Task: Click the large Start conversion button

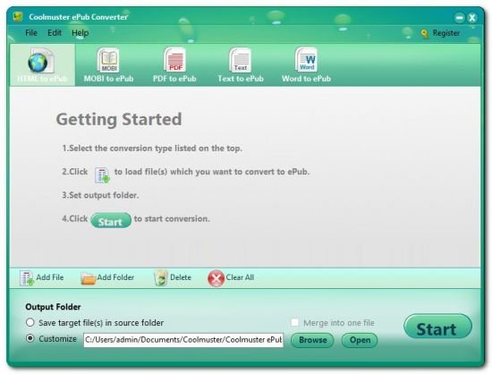Action: pos(437,327)
